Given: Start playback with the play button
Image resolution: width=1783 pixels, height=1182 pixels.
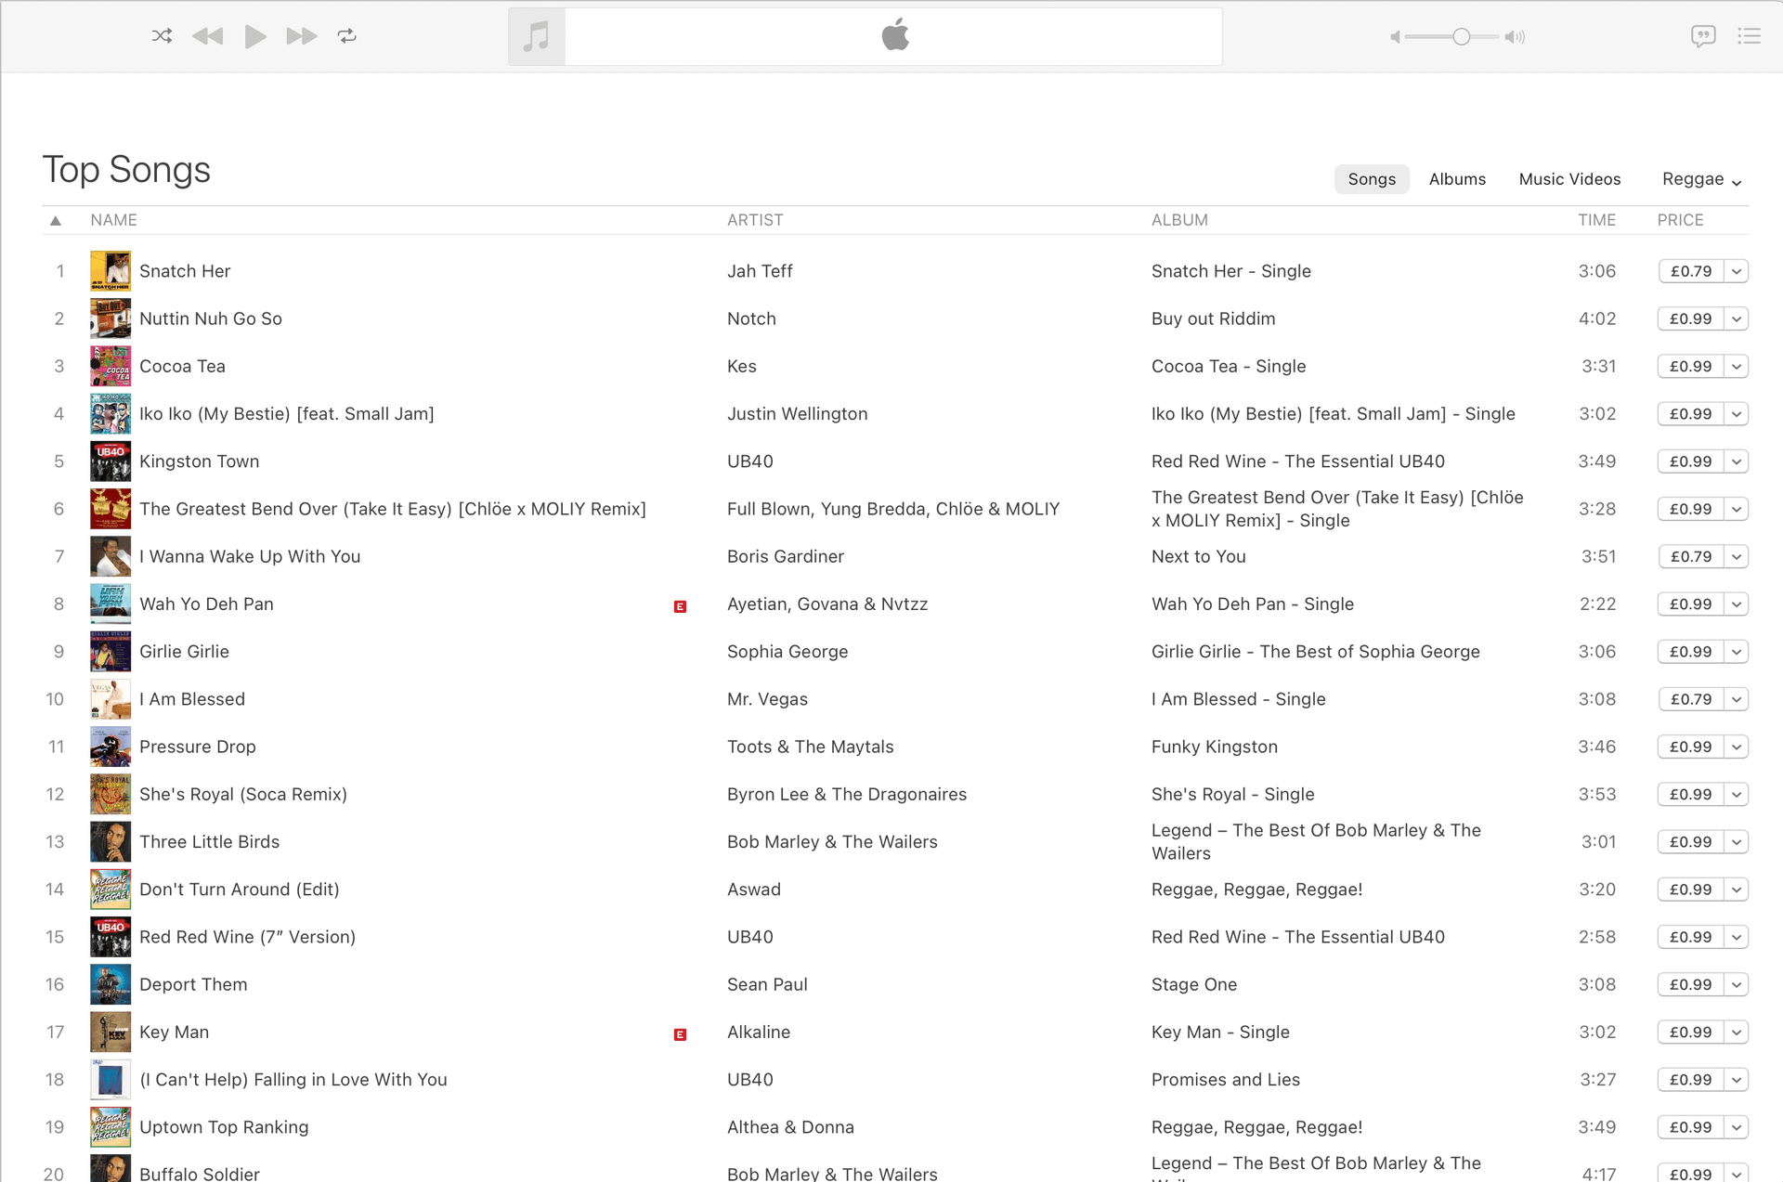Looking at the screenshot, I should [x=255, y=36].
